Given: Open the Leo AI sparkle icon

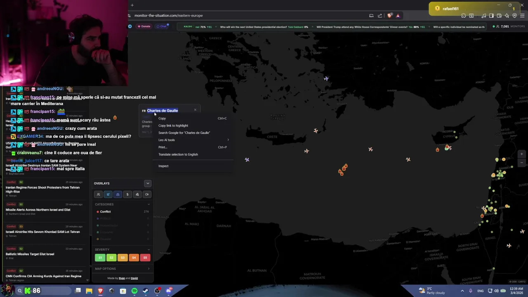Looking at the screenshot, I should [507, 16].
